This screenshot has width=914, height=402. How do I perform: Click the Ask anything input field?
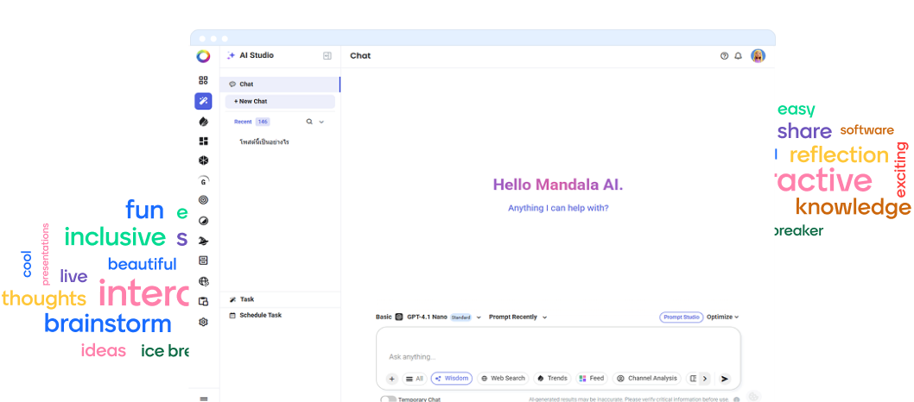pos(558,356)
